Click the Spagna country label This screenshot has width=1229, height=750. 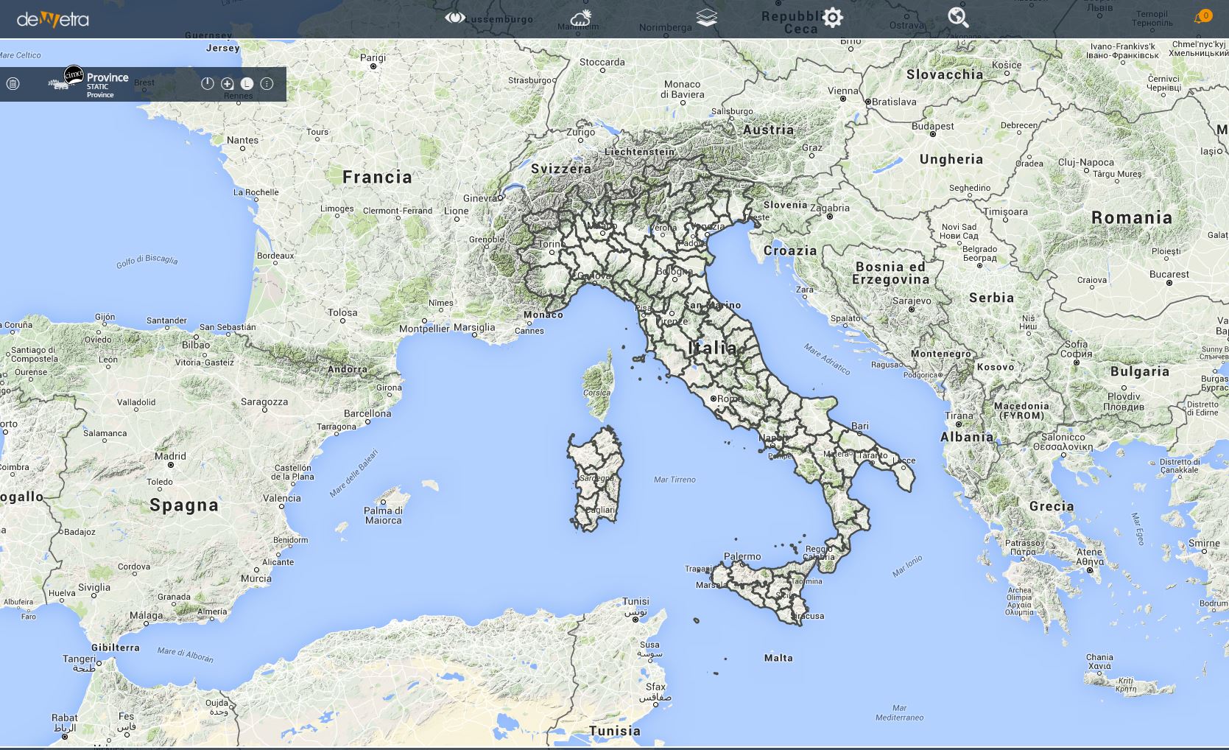(x=184, y=505)
